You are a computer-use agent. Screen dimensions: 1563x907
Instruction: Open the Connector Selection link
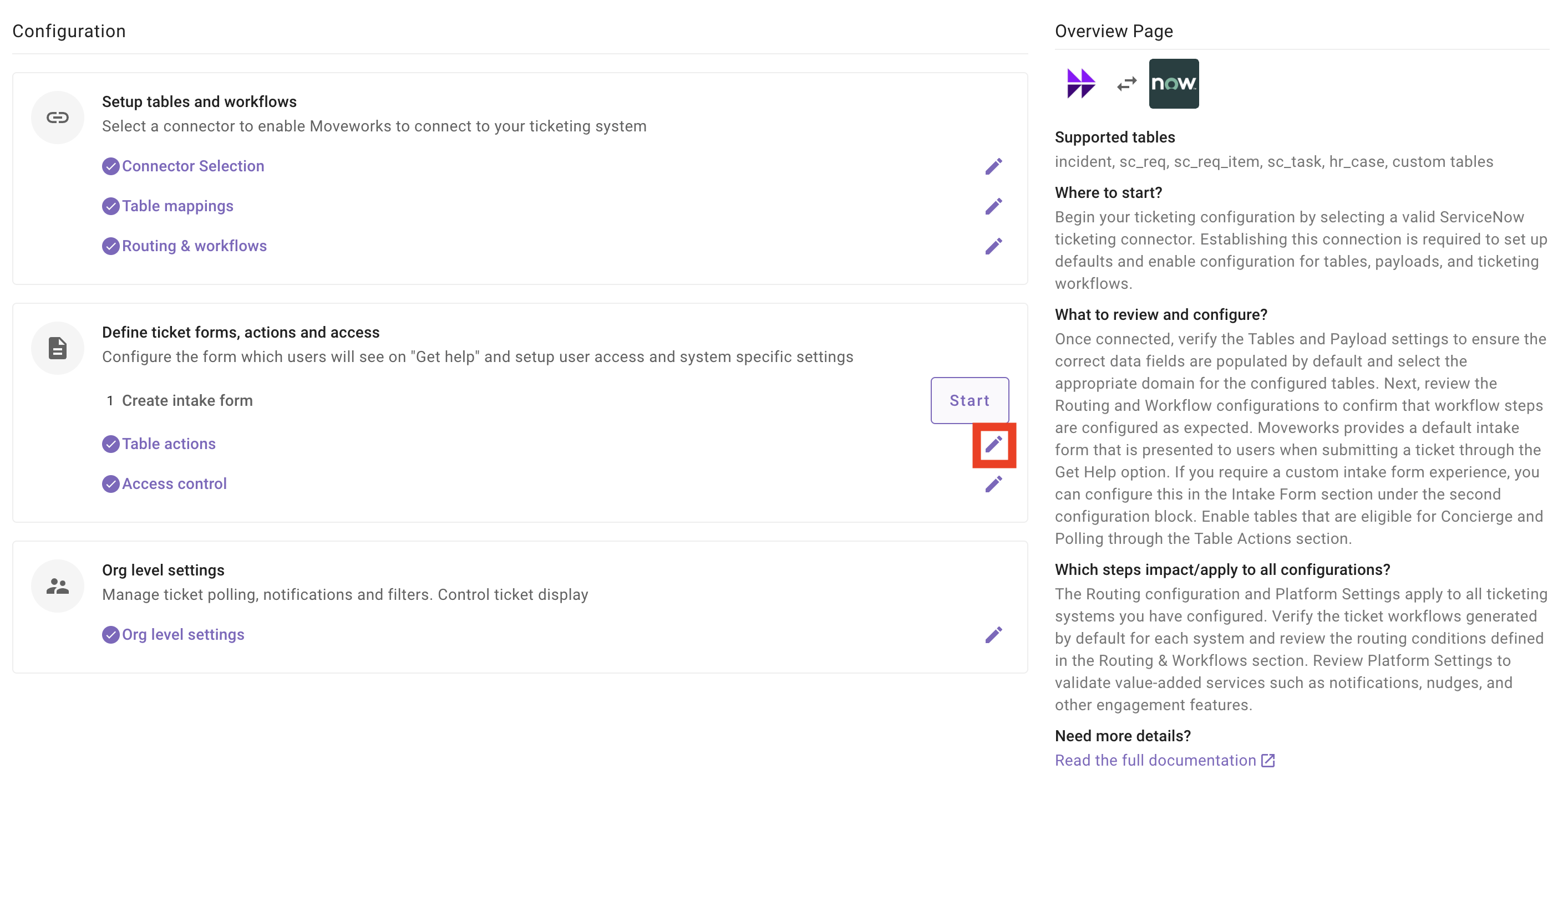[x=192, y=166]
